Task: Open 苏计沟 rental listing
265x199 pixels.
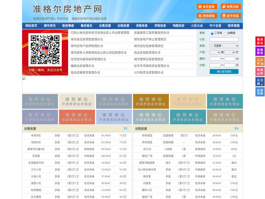Action: click(147, 149)
